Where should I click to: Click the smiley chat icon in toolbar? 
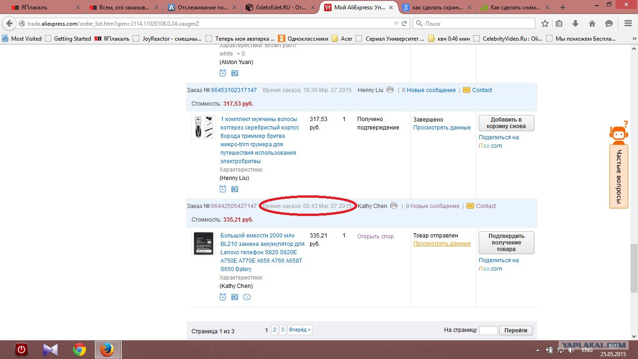click(x=609, y=23)
